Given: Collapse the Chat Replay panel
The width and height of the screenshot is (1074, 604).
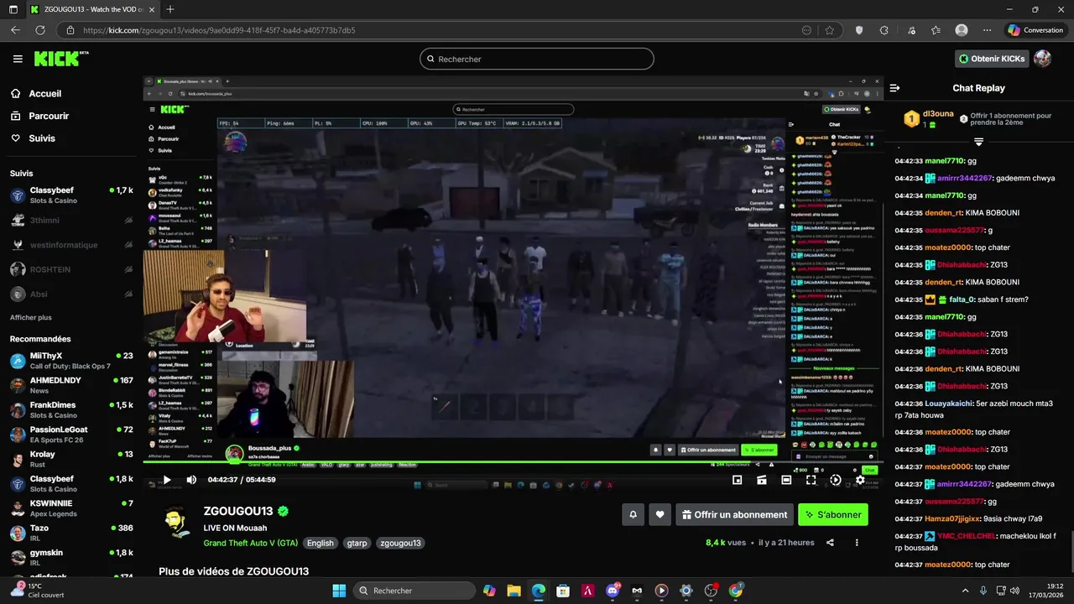Looking at the screenshot, I should click(895, 88).
